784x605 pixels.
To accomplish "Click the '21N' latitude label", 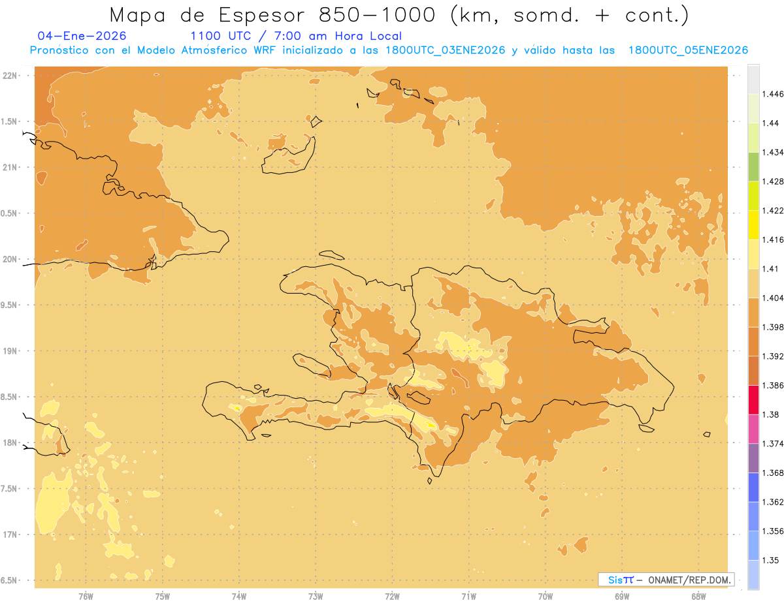I will (x=11, y=167).
